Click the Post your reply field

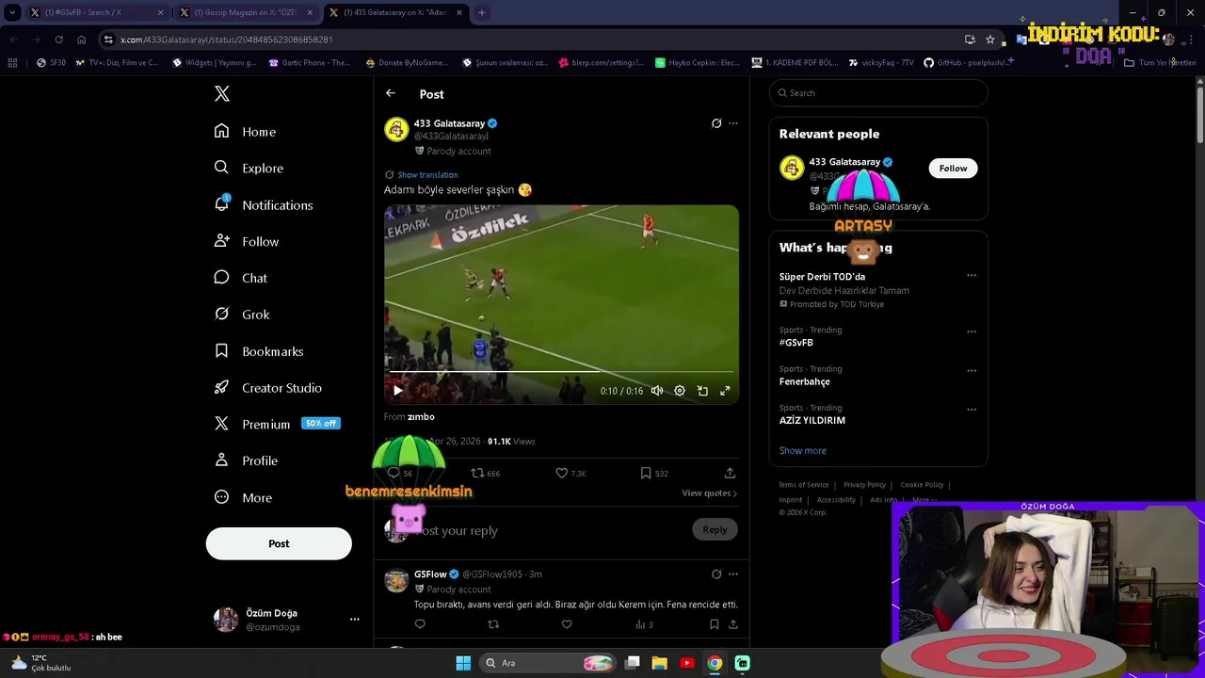click(x=551, y=530)
